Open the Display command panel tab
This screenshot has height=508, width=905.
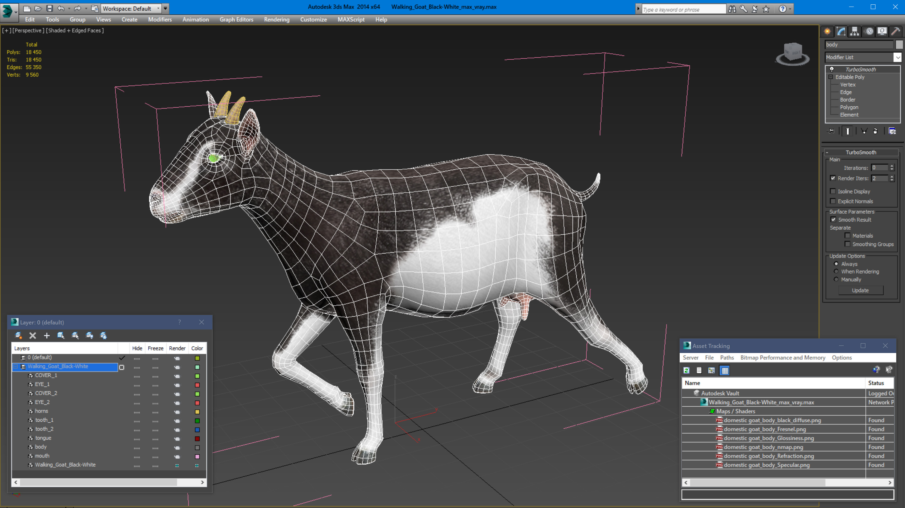882,32
